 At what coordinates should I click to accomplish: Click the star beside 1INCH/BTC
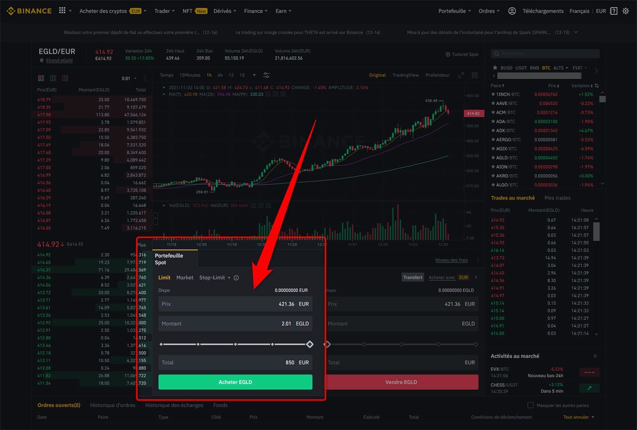(493, 94)
